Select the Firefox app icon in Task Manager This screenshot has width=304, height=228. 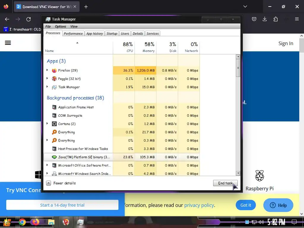tap(54, 70)
